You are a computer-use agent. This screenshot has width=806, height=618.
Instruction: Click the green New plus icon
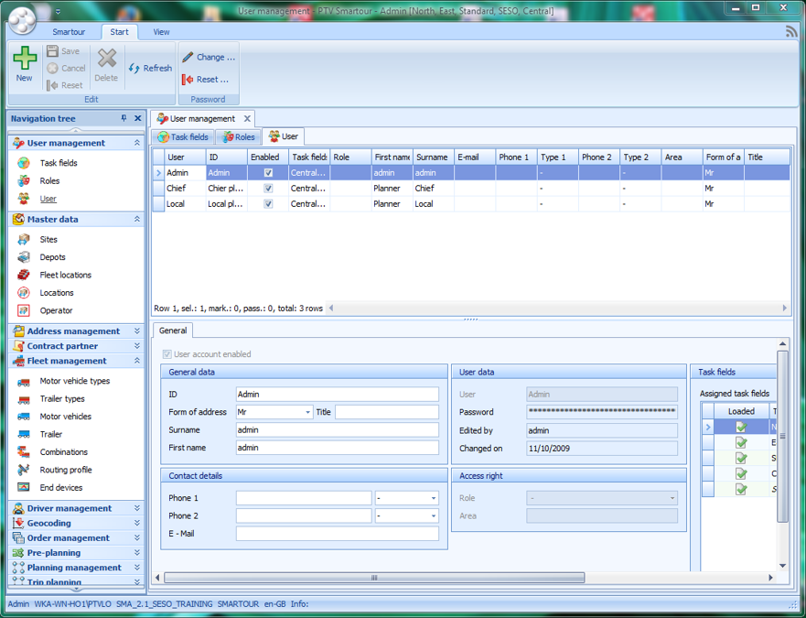tap(24, 57)
